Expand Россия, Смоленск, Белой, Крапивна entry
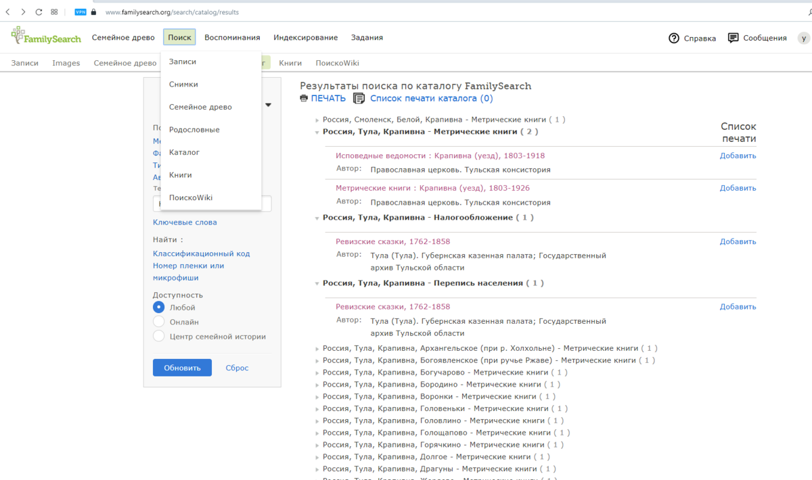 tap(317, 120)
